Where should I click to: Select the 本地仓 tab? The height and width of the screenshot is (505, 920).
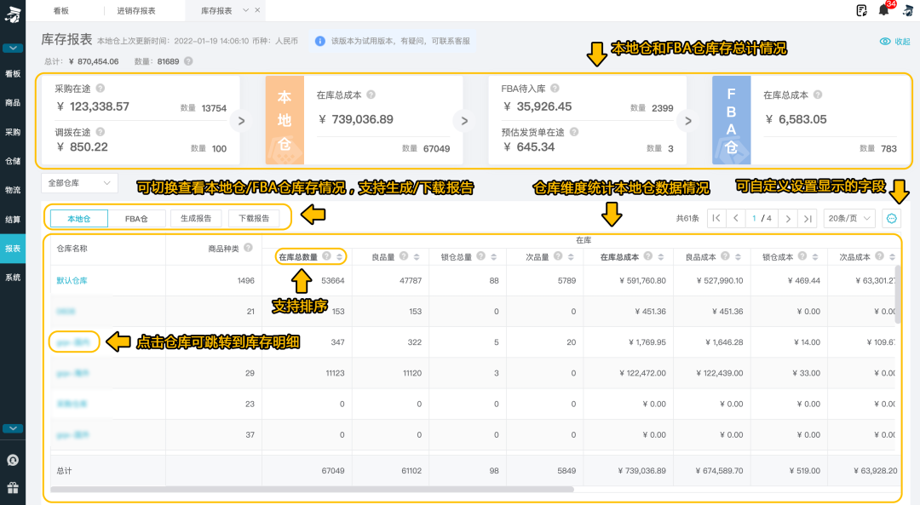click(78, 219)
